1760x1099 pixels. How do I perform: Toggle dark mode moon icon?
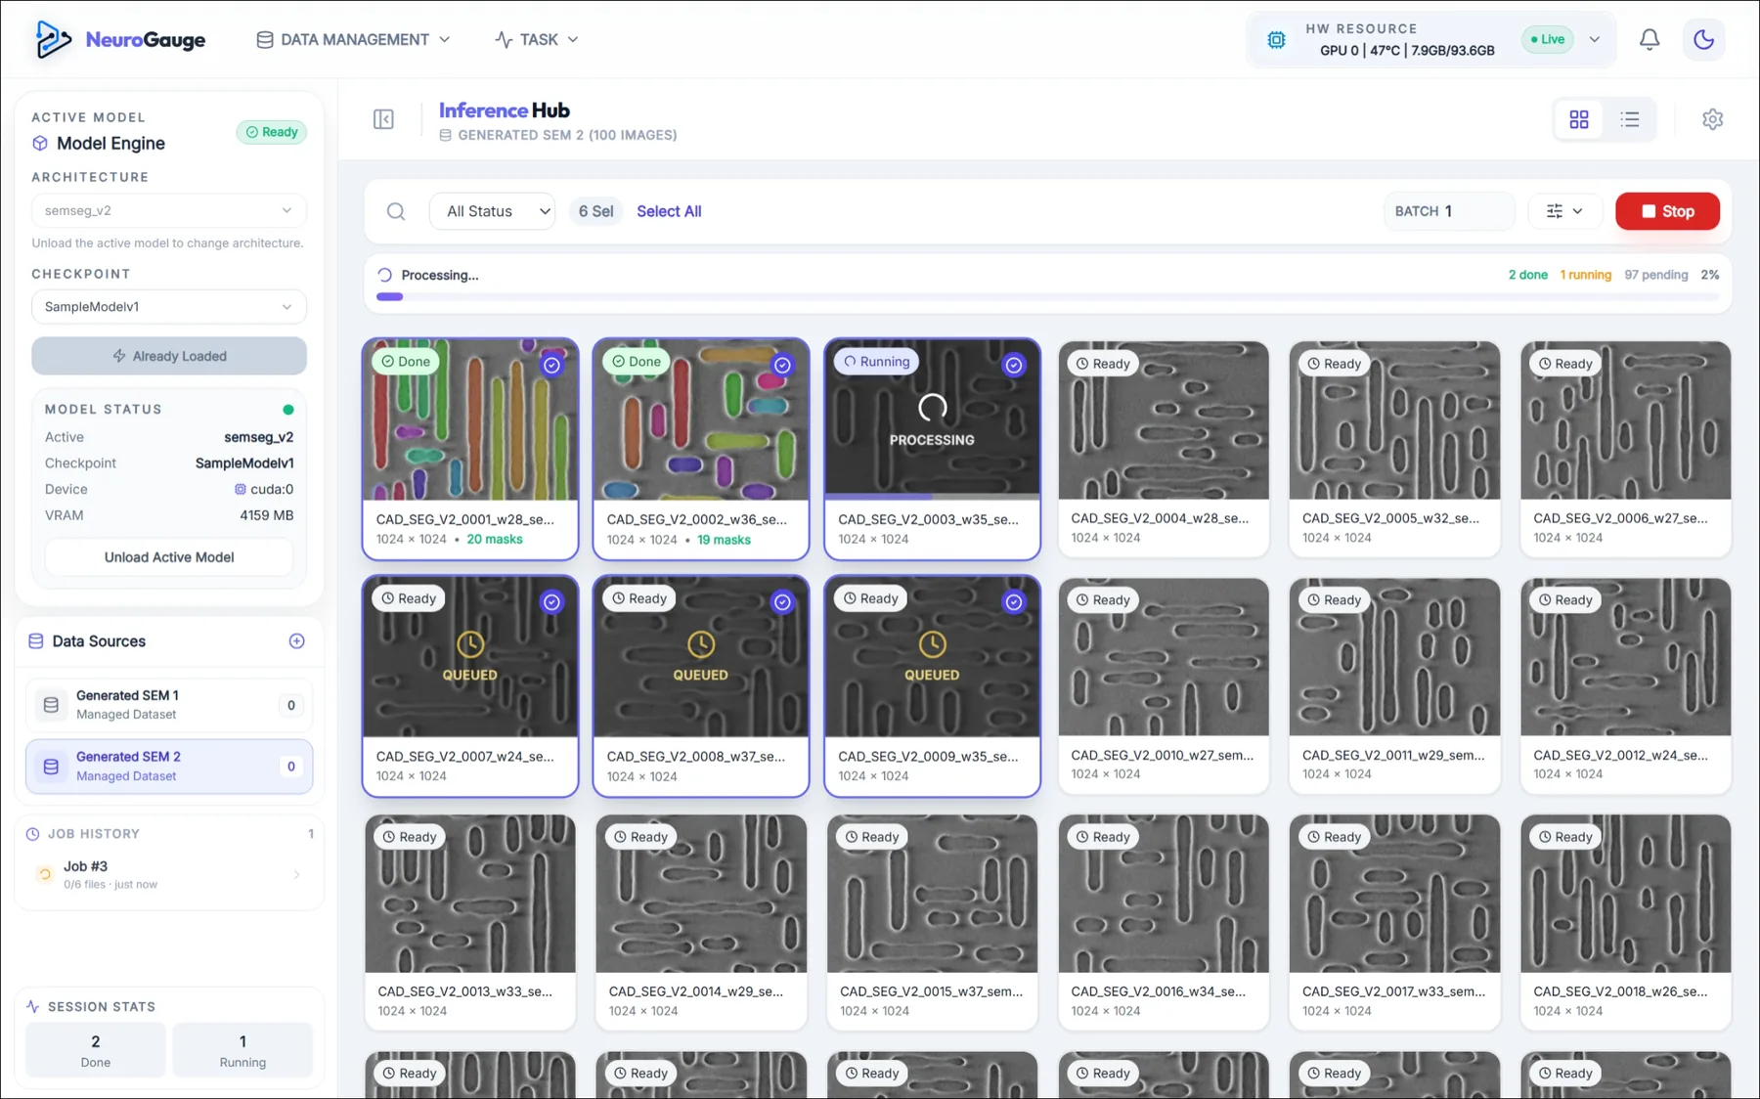[x=1703, y=39]
